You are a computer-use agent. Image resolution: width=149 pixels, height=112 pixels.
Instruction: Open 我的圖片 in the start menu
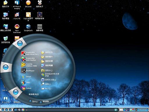point(47,57)
